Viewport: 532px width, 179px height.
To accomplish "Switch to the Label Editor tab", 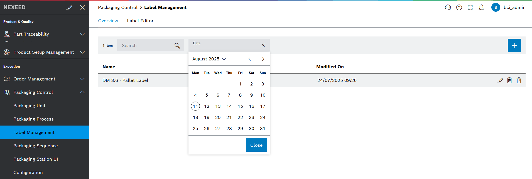I will pos(140,21).
